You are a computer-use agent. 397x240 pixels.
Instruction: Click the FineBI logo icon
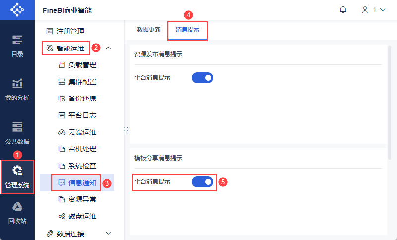pos(17,10)
